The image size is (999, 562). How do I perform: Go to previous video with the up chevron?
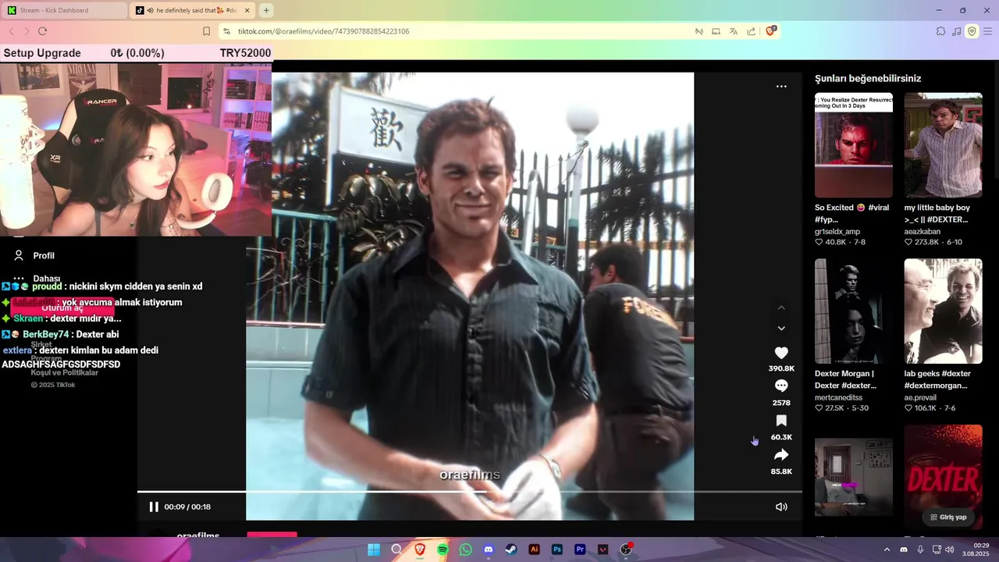(x=781, y=308)
